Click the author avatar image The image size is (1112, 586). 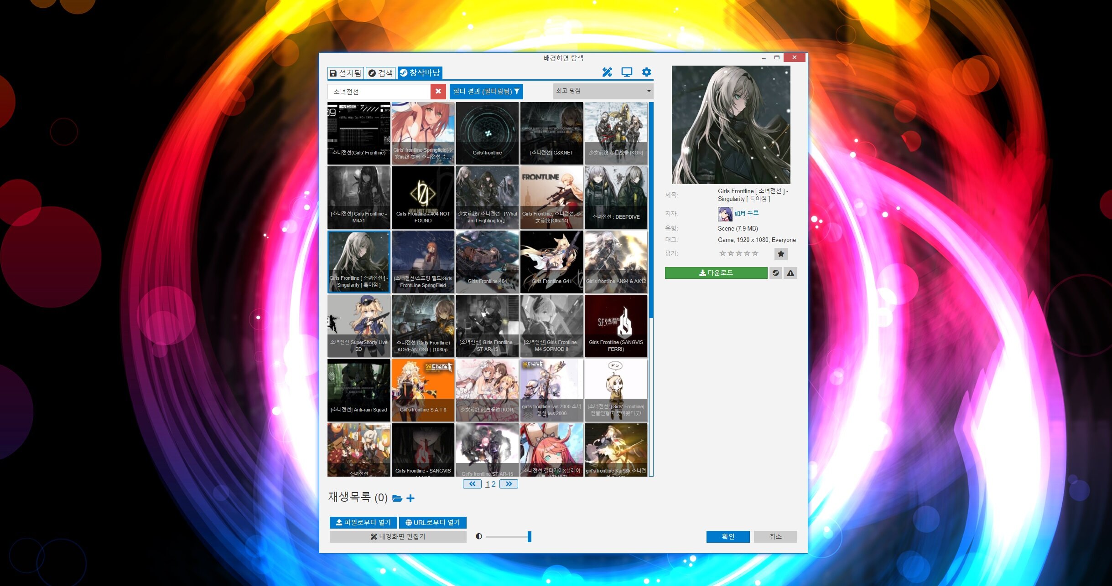(725, 214)
